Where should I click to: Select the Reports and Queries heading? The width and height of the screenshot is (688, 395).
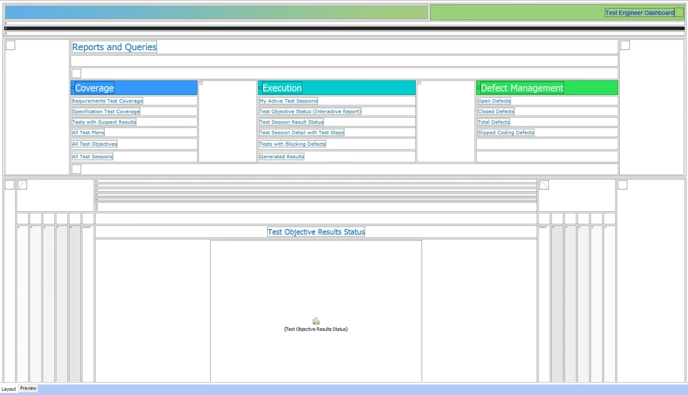click(x=114, y=47)
